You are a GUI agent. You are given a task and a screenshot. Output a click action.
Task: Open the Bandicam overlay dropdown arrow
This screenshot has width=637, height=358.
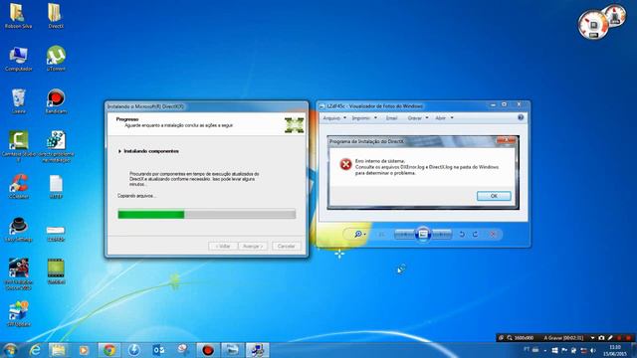(592, 338)
